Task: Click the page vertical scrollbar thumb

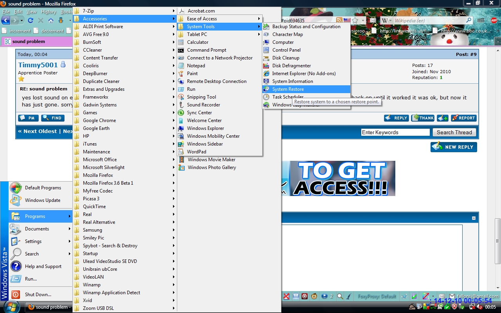Action: tap(497, 241)
